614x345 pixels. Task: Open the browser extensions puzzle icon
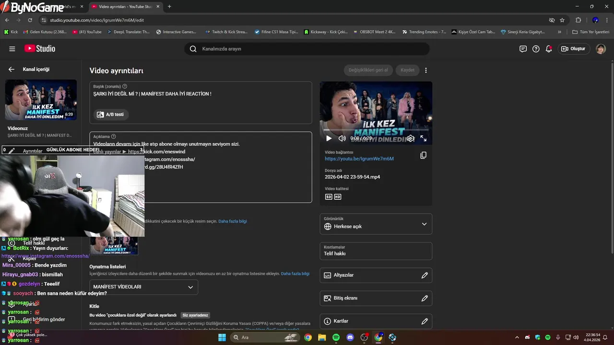[578, 20]
